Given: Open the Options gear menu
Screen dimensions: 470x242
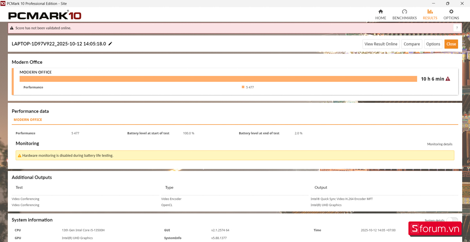Looking at the screenshot, I should (451, 14).
